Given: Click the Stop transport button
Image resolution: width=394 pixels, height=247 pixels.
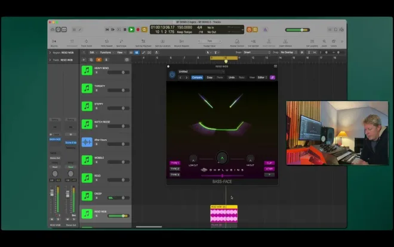Looking at the screenshot, I should tap(125, 30).
